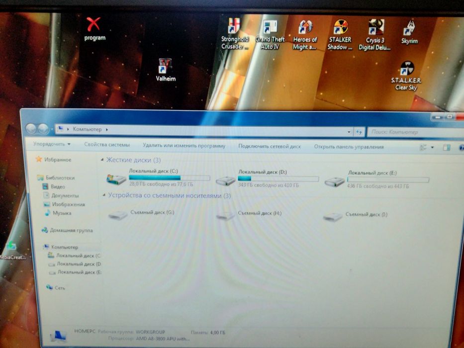The image size is (464, 348).
Task: Click 'WORKGROUP' in details pane
Action: pos(150,332)
